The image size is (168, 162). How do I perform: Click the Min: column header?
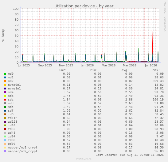pos(94,70)
